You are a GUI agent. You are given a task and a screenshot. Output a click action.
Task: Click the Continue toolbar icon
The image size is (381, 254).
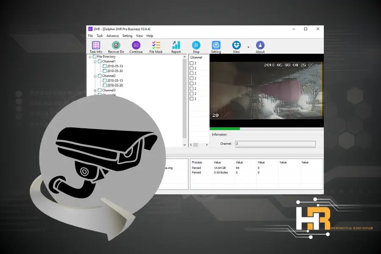pos(136,47)
